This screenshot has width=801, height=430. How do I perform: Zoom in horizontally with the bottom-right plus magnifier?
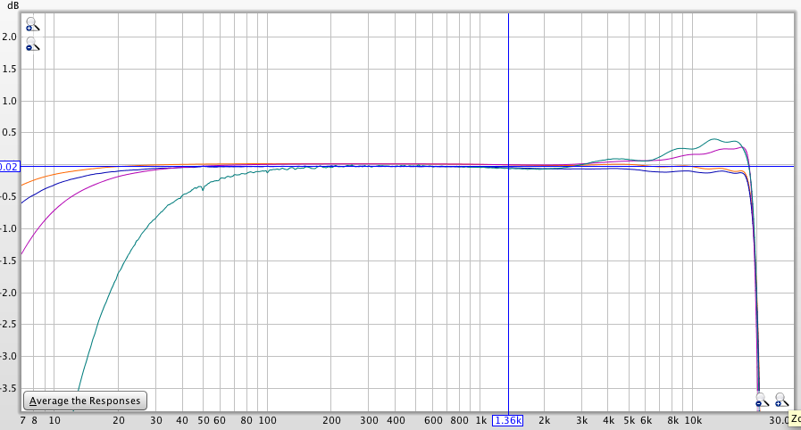pos(781,400)
